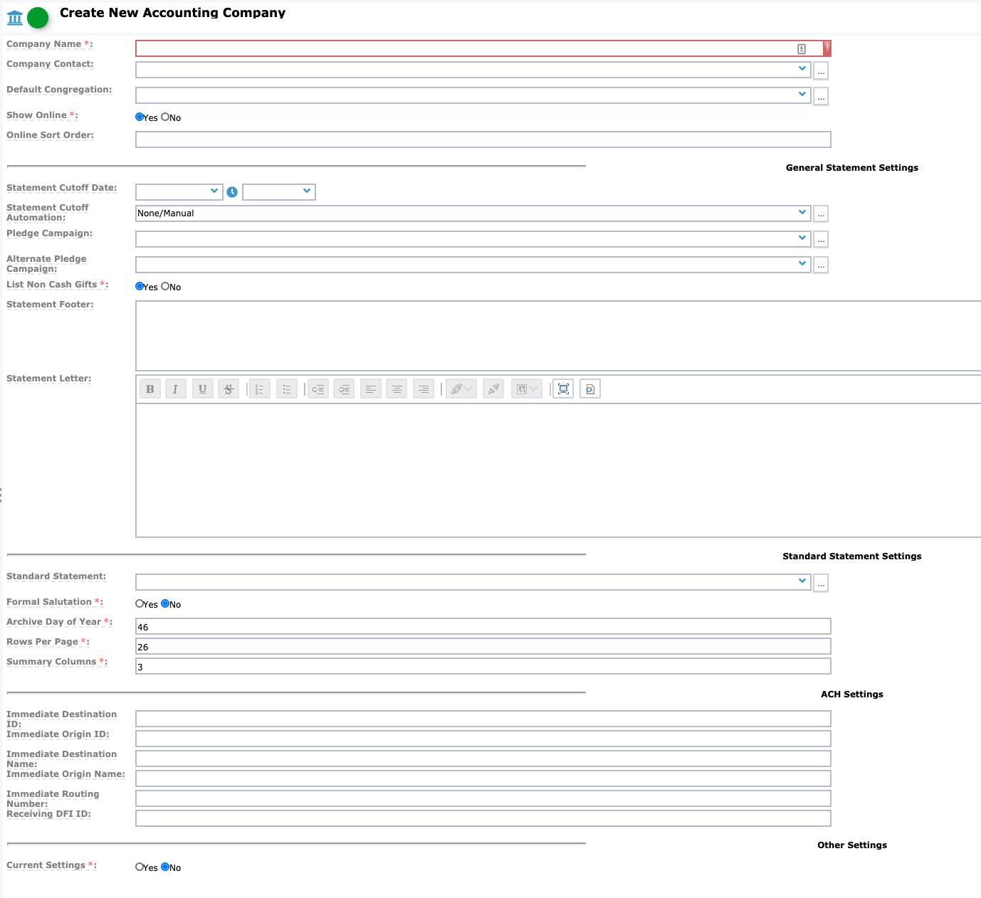The height and width of the screenshot is (898, 981).
Task: Insert a bulleted list in Statement Letter
Action: (287, 389)
